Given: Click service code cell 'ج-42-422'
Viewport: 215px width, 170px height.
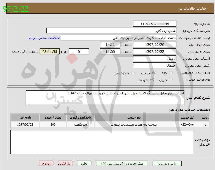Looking at the screenshot, I should click(187, 124).
